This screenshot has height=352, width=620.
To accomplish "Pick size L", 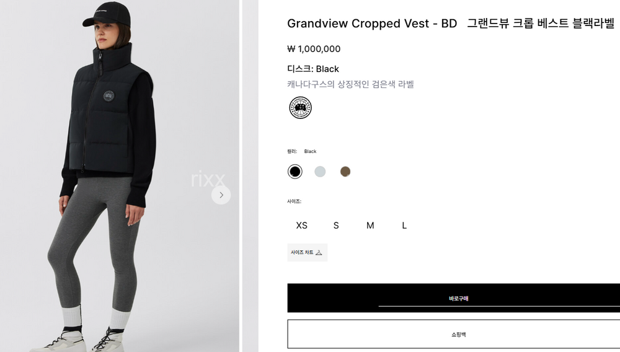I will pos(404,226).
